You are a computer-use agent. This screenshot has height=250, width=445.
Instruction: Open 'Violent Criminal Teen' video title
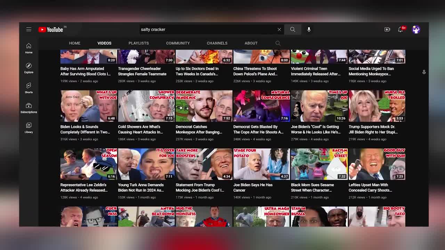click(316, 71)
